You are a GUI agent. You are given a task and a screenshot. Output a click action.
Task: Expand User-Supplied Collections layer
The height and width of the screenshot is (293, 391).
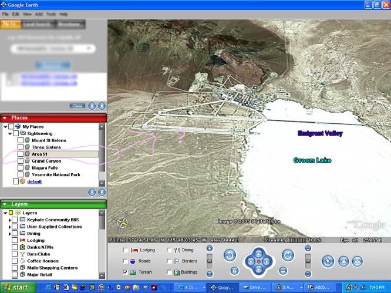[10, 227]
